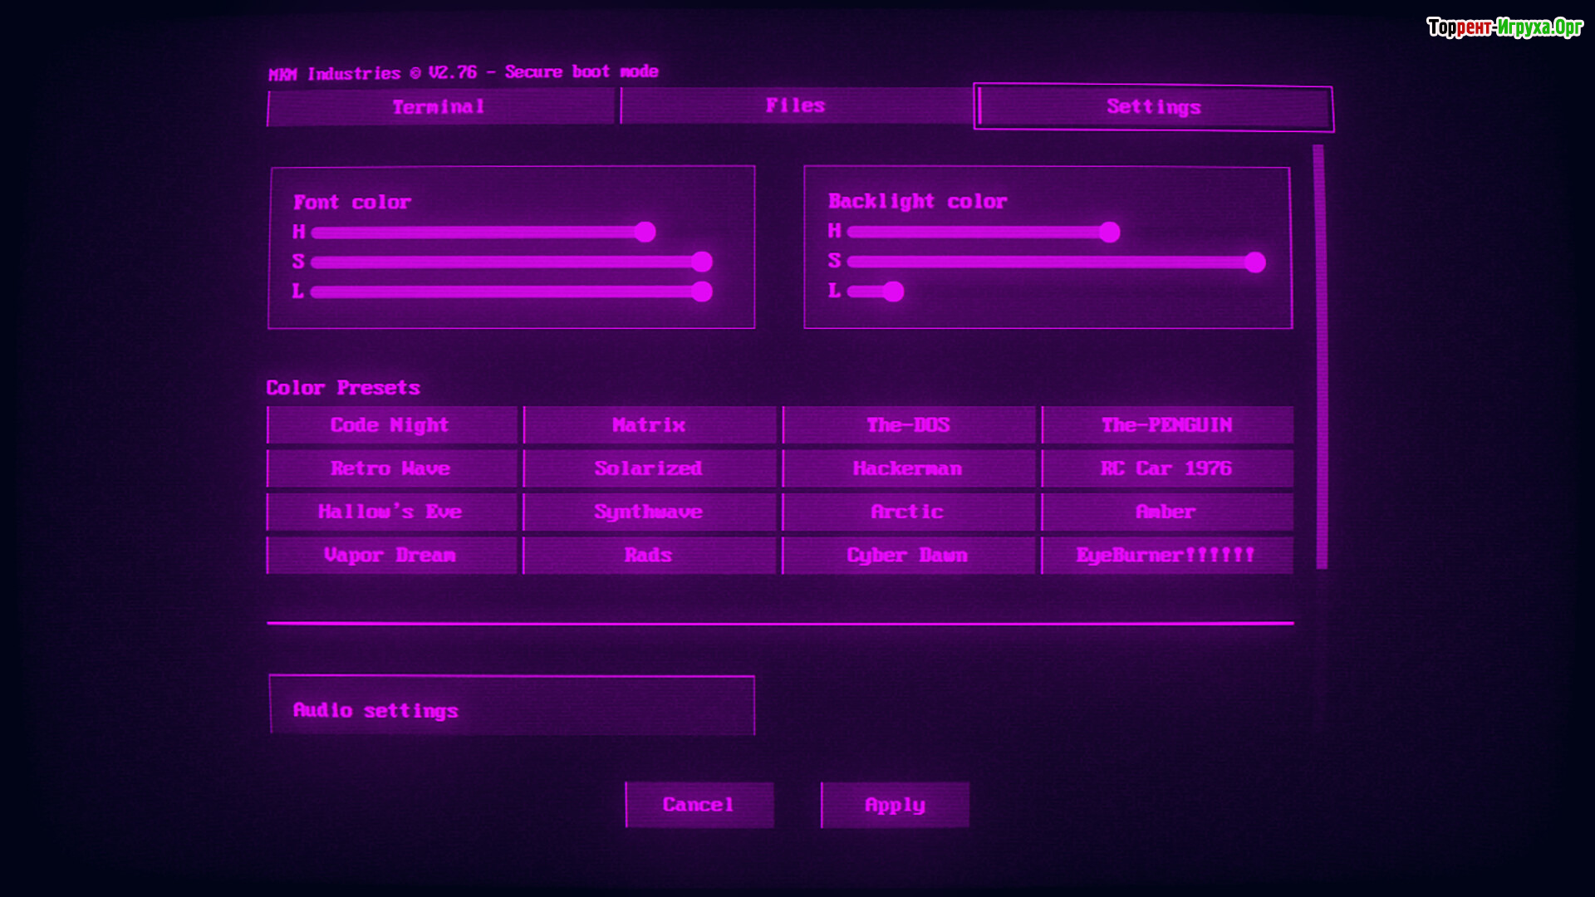Click the Backlight color hue slider handle
Viewport: 1595px width, 897px height.
pyautogui.click(x=1109, y=233)
